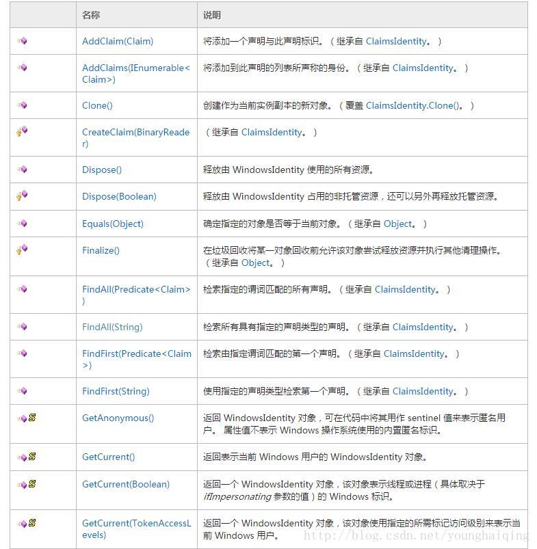Click the method icon in the GetAnonymous() row
The height and width of the screenshot is (549, 537).
pos(23,418)
